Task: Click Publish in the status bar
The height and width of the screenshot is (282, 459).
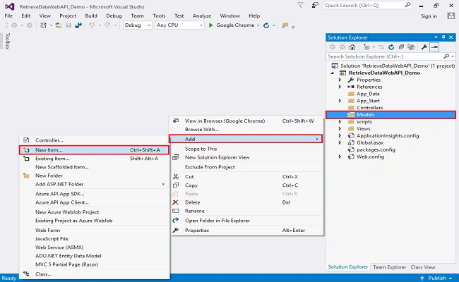Action: pos(436,278)
